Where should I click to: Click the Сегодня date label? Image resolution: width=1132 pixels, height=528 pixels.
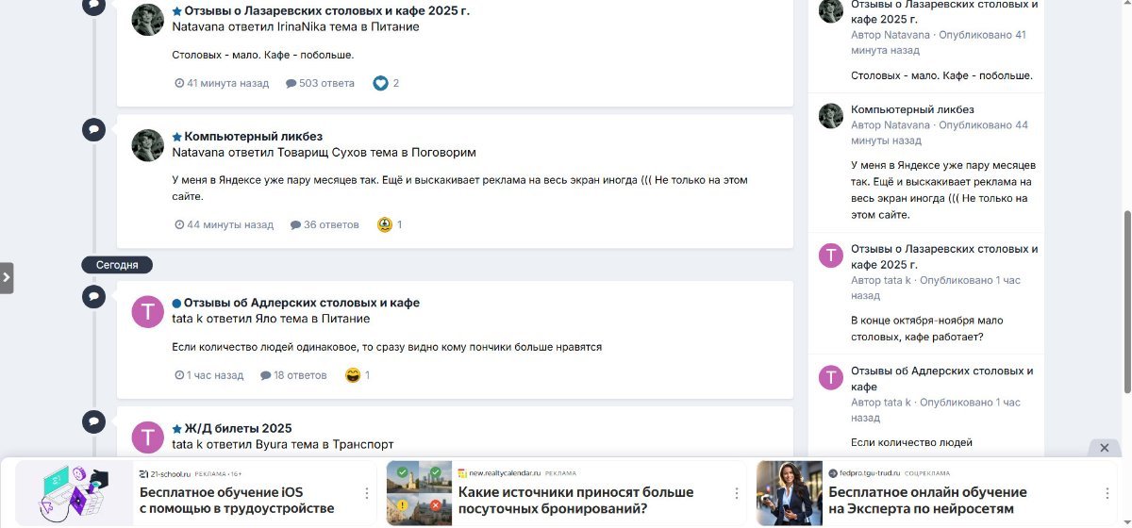[117, 265]
